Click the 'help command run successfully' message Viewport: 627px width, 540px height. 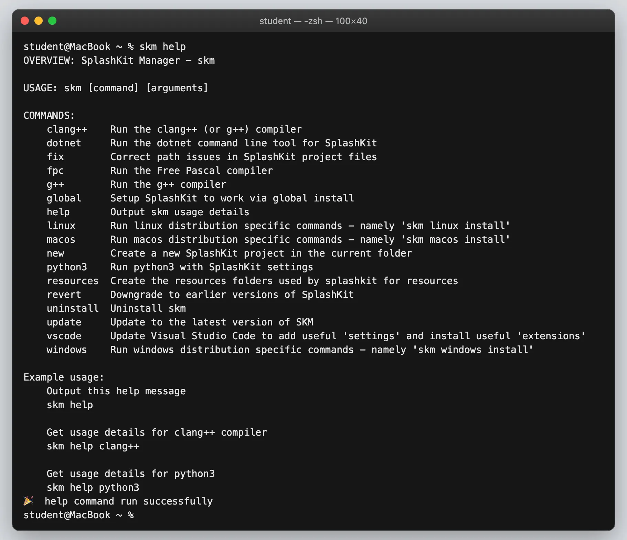129,501
